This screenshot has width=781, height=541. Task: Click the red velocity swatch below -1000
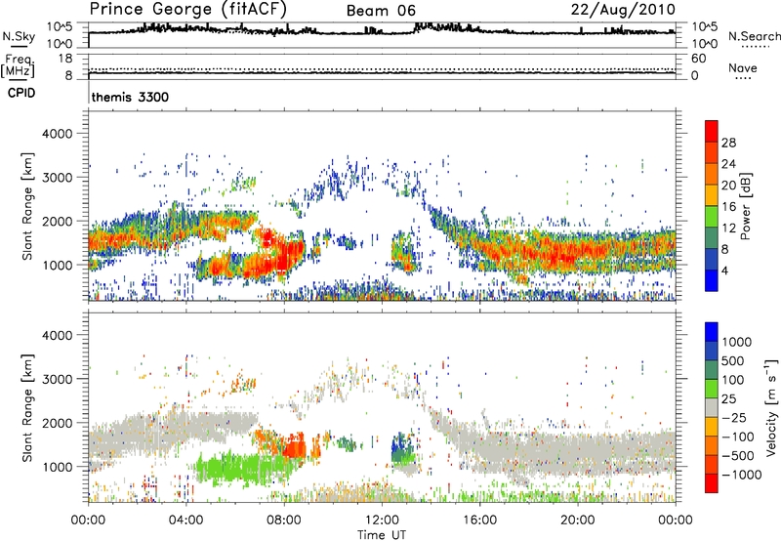point(712,483)
